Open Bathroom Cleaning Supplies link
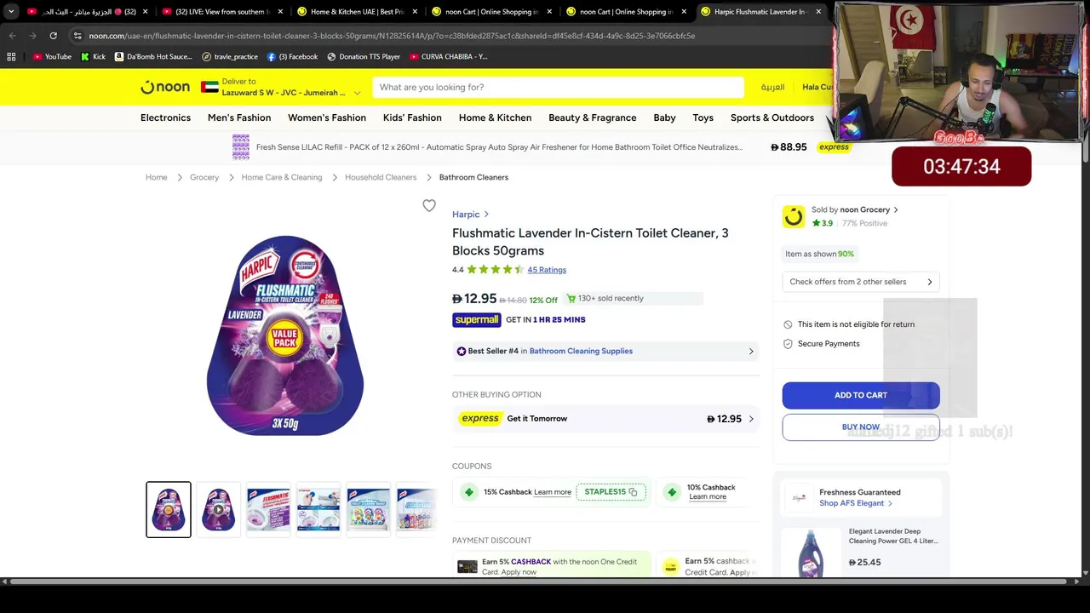The height and width of the screenshot is (613, 1090). point(581,351)
